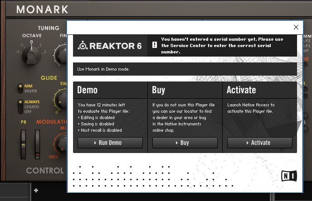Click the Octave tuning knob
Screen dimensions: 312x201
click(x=31, y=55)
